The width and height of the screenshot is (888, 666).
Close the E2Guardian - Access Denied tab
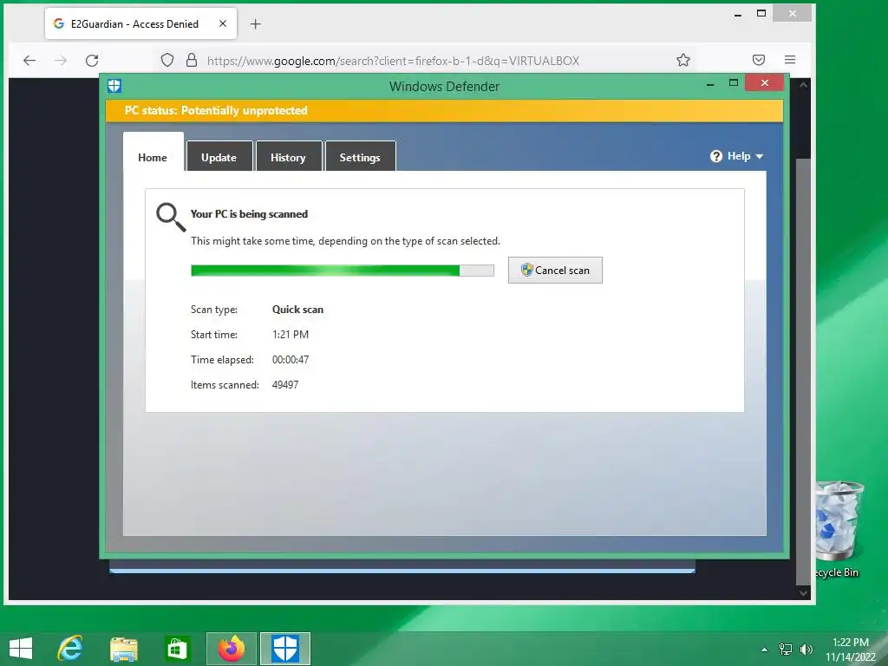tap(223, 23)
